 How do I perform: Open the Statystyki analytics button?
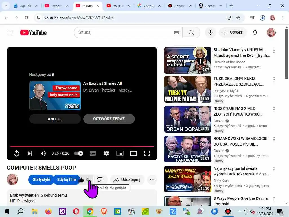(41, 179)
